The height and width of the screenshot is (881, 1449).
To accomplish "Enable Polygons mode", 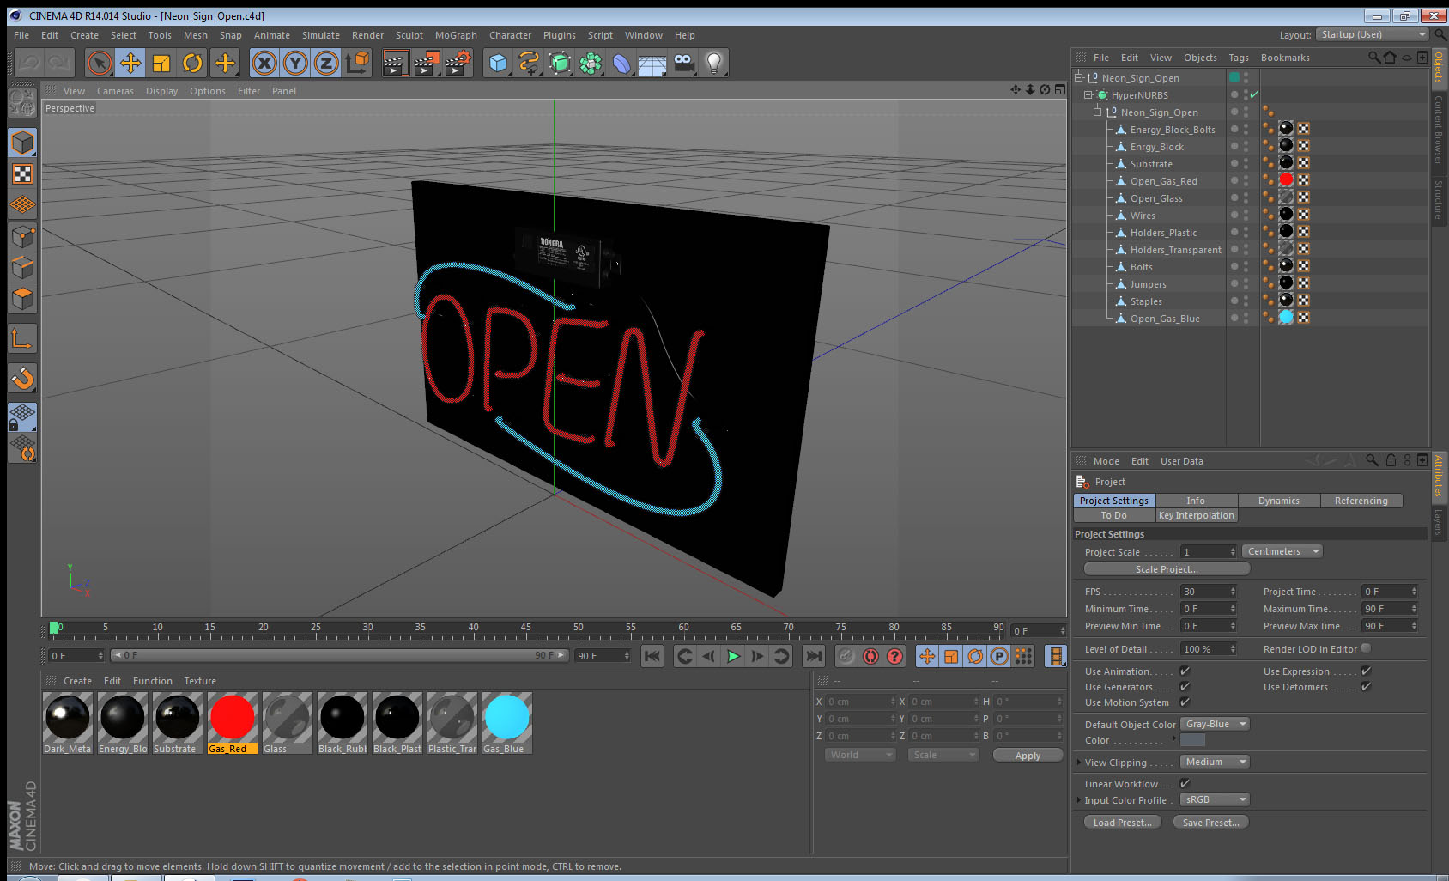I will pos(22,299).
